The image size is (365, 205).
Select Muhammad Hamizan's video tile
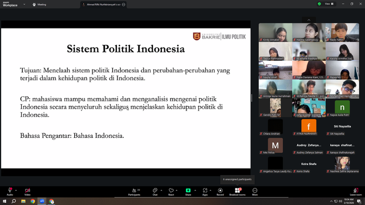coord(342,89)
